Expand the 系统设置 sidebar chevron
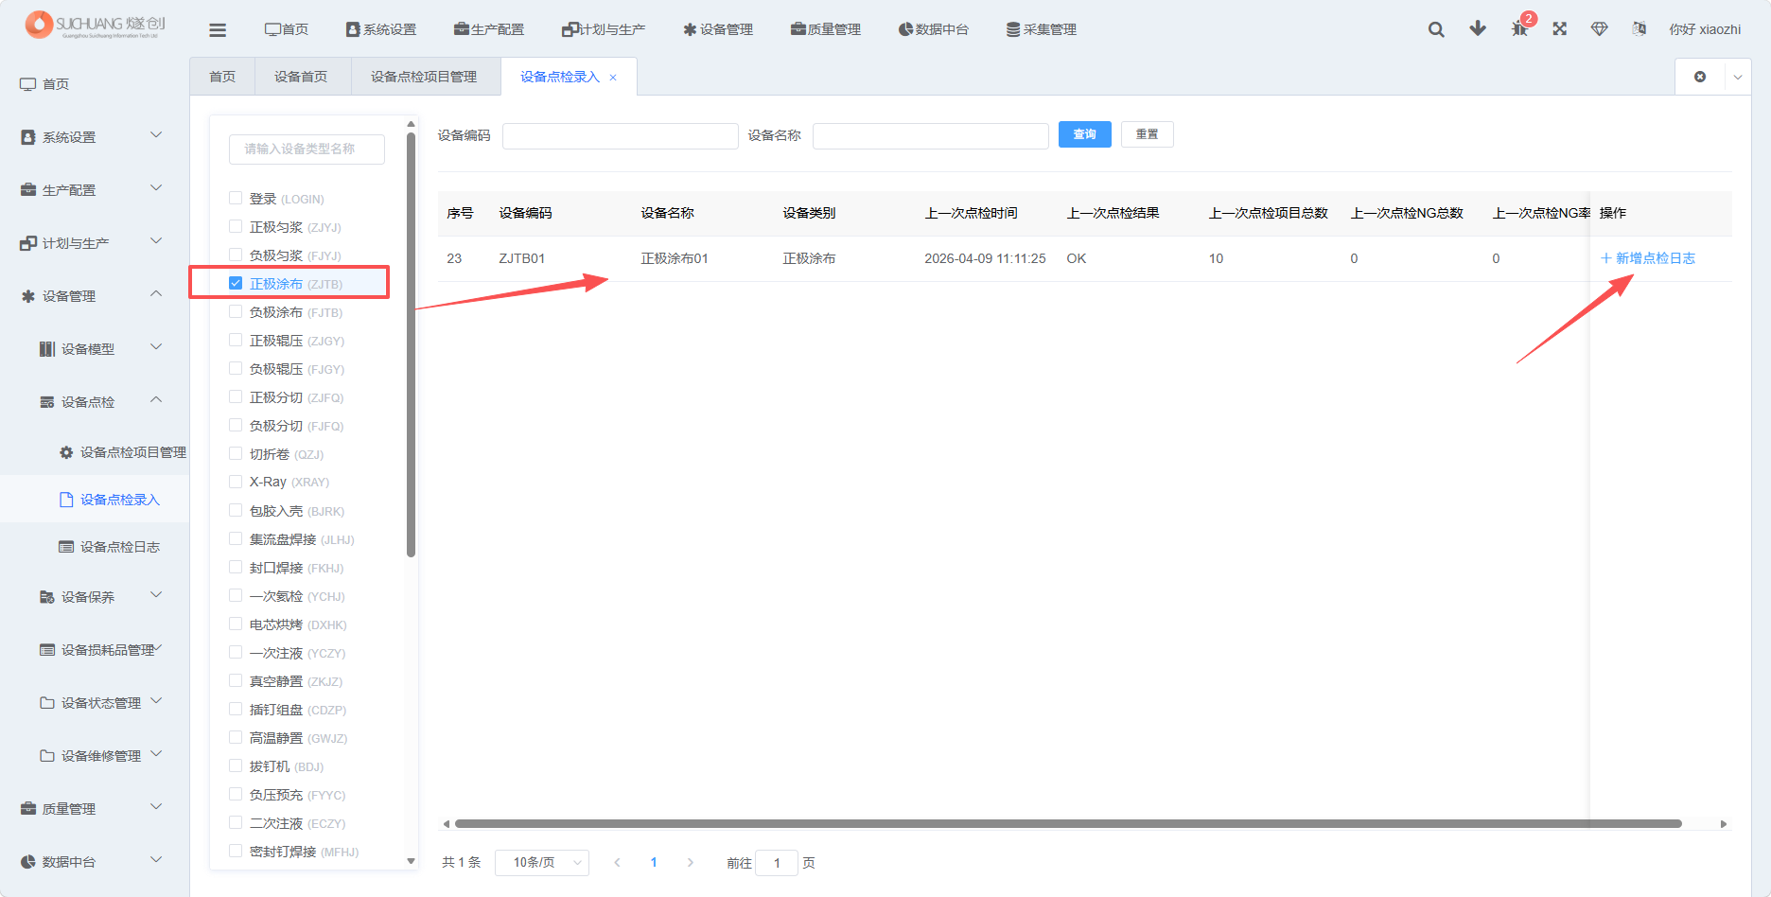 tap(156, 135)
